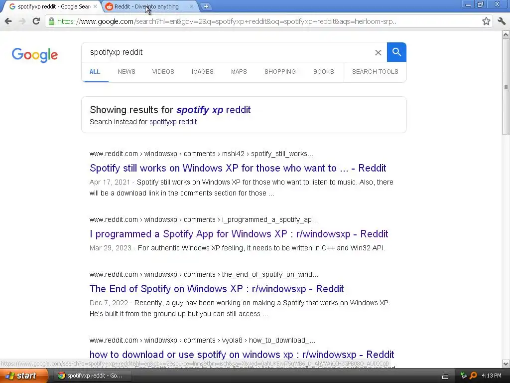Close the Reddit - Dive into anything tab
510x383 pixels.
coord(192,6)
